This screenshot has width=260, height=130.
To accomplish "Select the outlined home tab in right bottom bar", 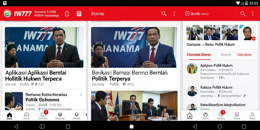I will [189, 116].
